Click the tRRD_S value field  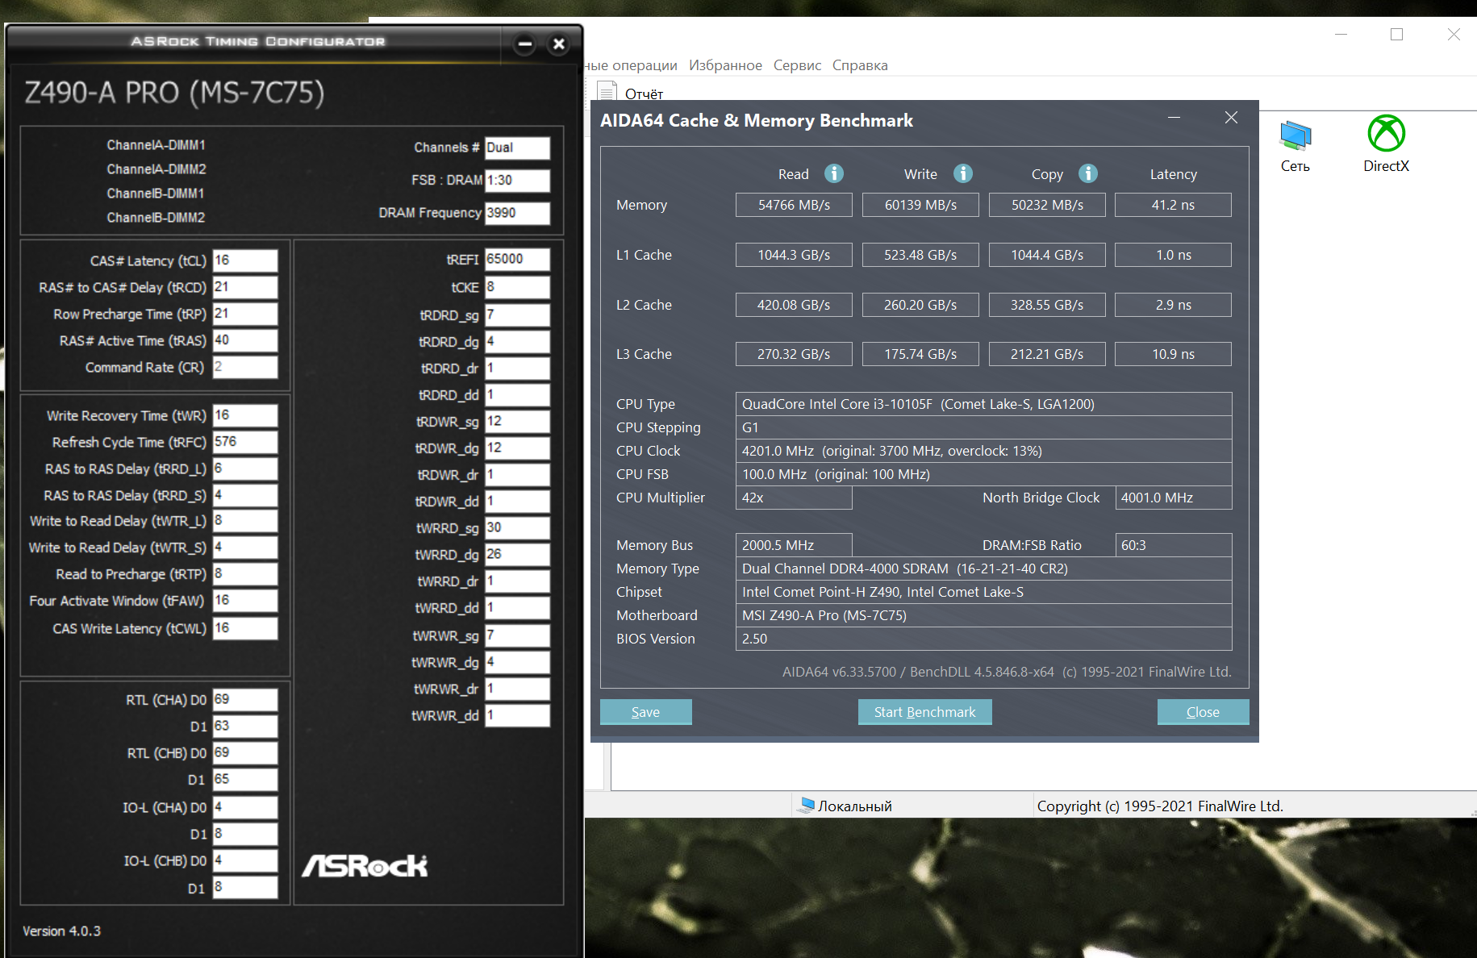tap(245, 495)
